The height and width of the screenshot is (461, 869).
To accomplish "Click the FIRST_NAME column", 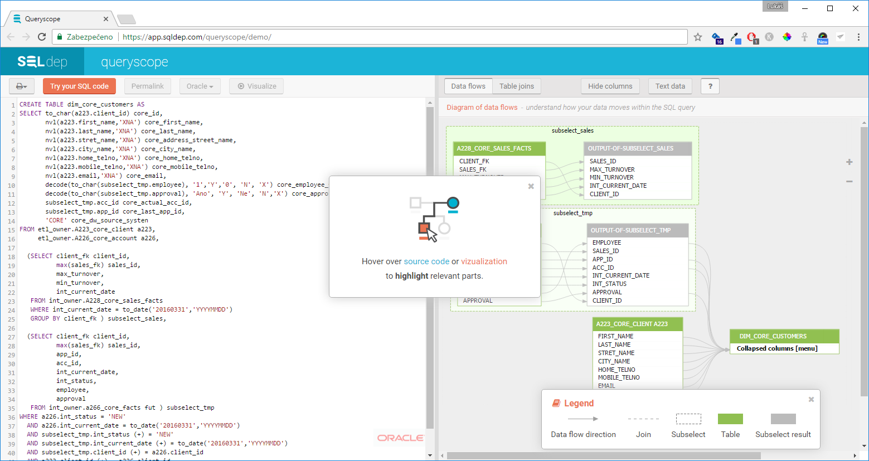I will [615, 336].
